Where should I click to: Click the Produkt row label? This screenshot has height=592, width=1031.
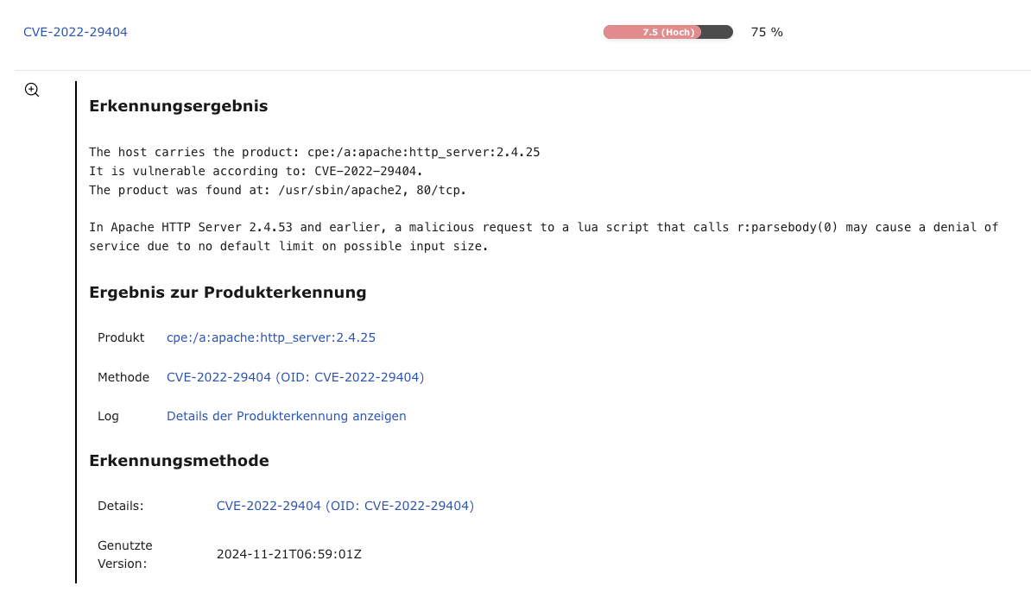point(121,337)
